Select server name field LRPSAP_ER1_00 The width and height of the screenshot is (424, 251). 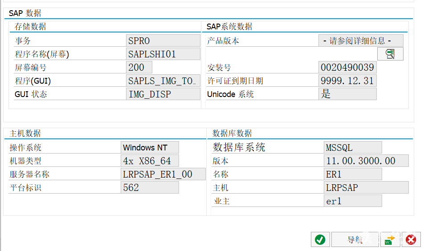click(163, 174)
